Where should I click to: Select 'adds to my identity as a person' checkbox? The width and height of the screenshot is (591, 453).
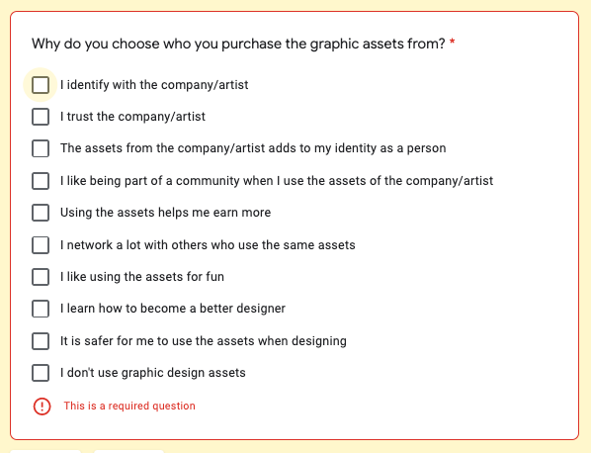pyautogui.click(x=41, y=148)
